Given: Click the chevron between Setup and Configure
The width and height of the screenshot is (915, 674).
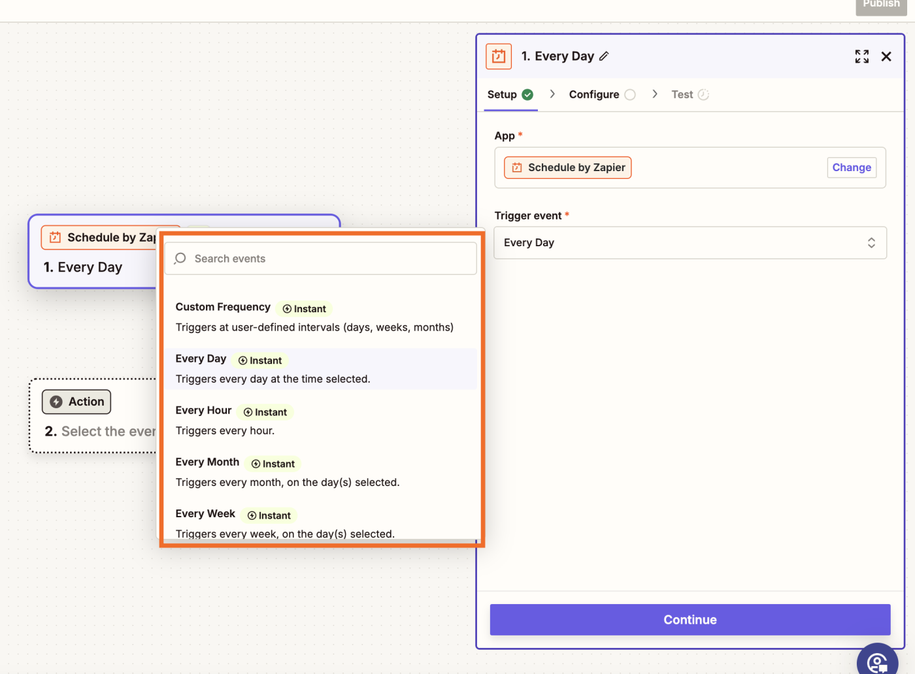Looking at the screenshot, I should (x=552, y=94).
